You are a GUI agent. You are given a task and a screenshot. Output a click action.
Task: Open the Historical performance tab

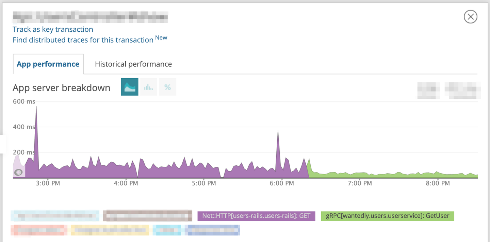tap(133, 64)
